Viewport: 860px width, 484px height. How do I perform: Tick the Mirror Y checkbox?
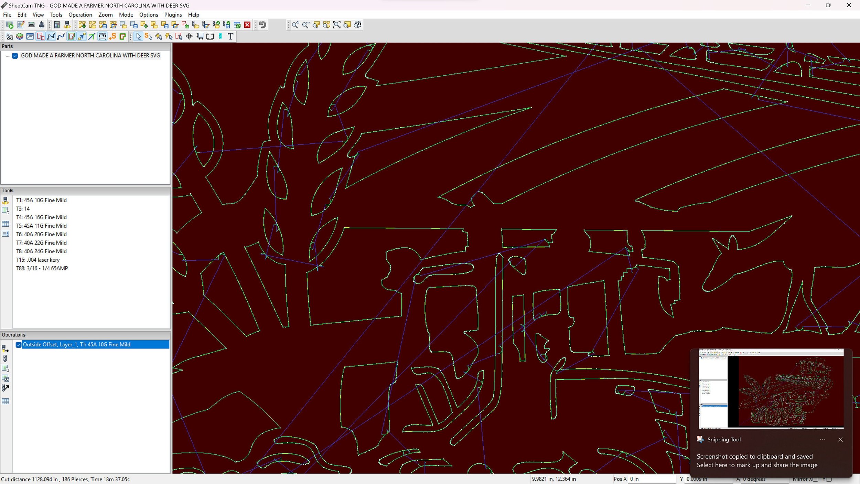click(x=829, y=479)
